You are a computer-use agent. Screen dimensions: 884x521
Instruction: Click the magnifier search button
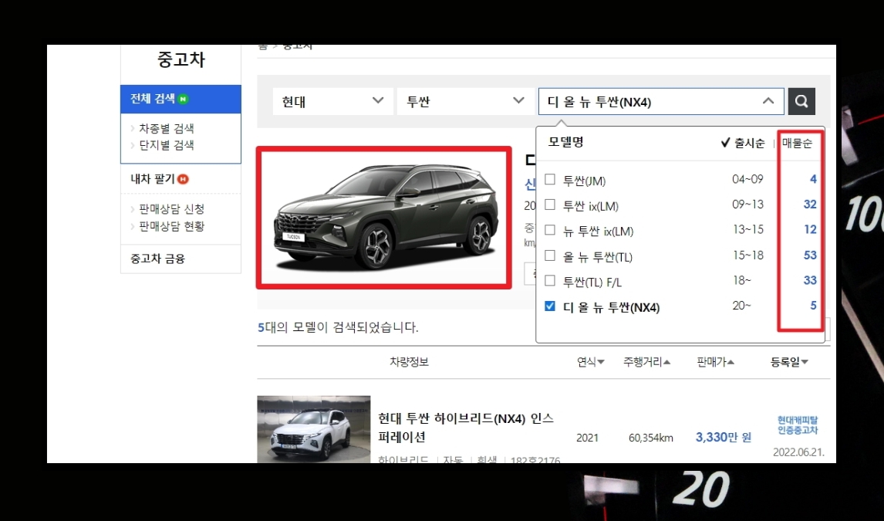(801, 101)
